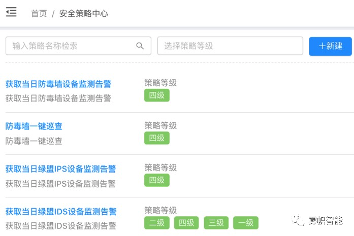Click the search magnifier icon

tap(140, 46)
